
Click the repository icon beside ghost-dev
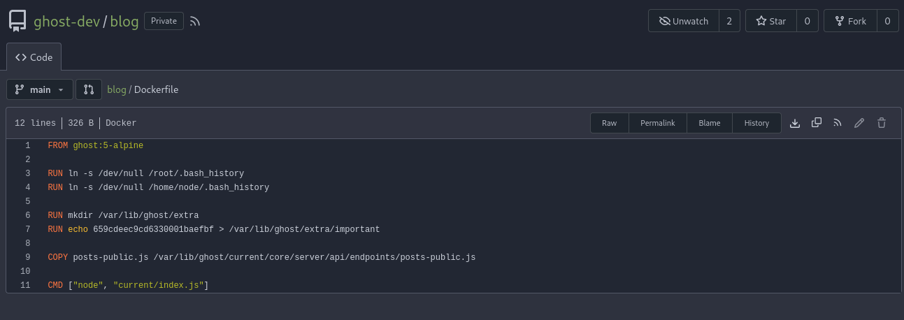17,21
